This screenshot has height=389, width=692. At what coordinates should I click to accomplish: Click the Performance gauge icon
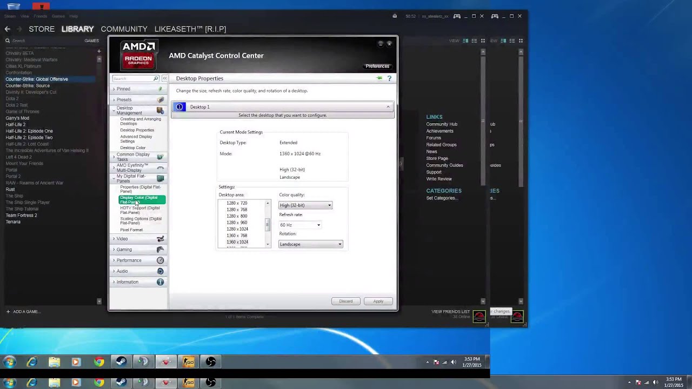tap(160, 260)
